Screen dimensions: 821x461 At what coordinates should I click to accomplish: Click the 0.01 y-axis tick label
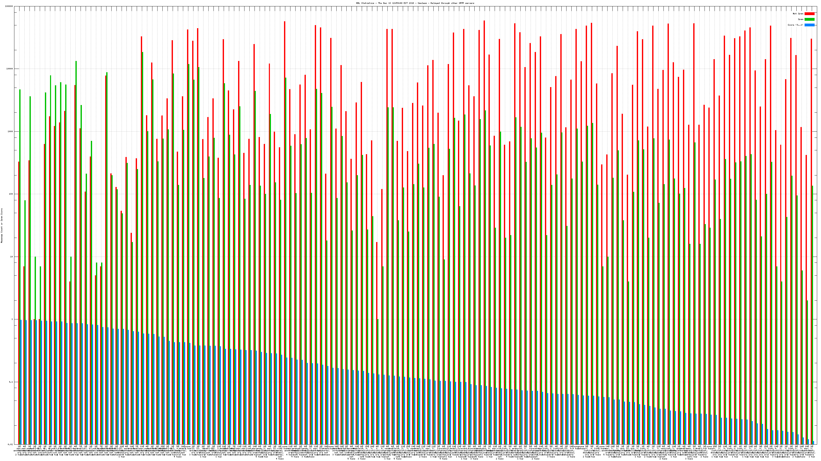[11, 444]
